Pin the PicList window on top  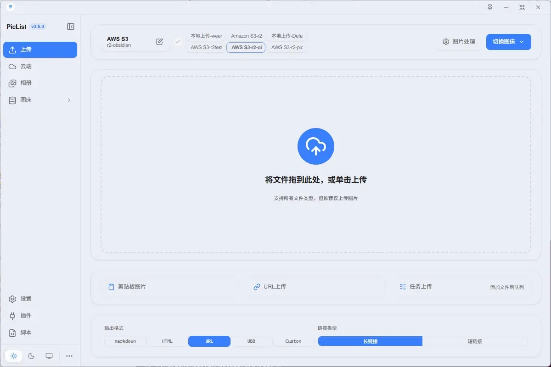click(x=490, y=7)
